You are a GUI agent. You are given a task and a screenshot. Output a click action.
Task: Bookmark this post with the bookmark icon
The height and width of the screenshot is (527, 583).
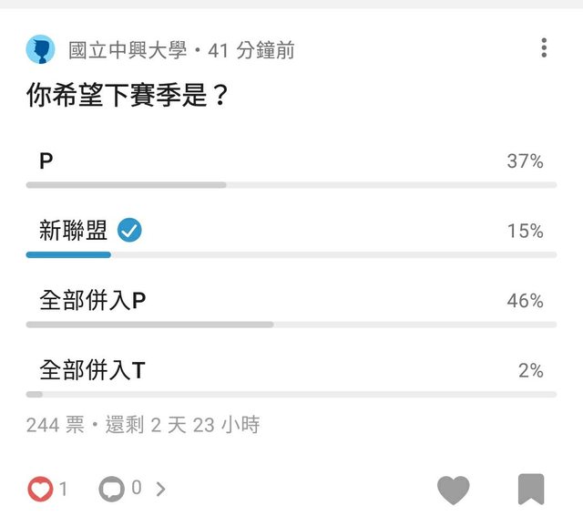531,490
